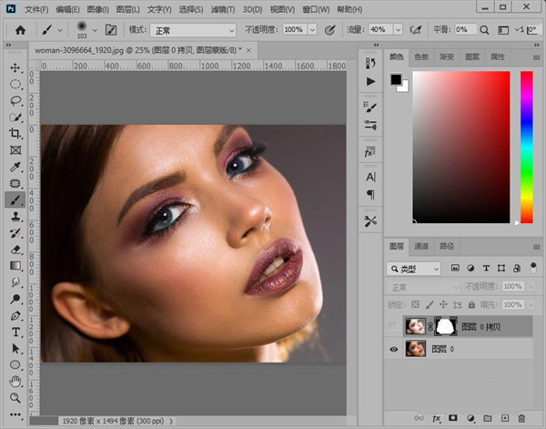Switch to the 色板 tab
The height and width of the screenshot is (429, 546).
click(x=421, y=56)
